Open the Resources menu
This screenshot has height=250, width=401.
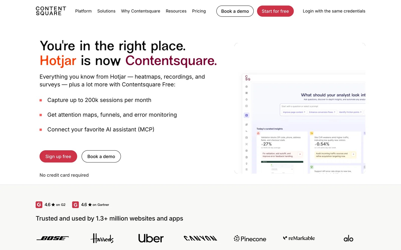(176, 11)
